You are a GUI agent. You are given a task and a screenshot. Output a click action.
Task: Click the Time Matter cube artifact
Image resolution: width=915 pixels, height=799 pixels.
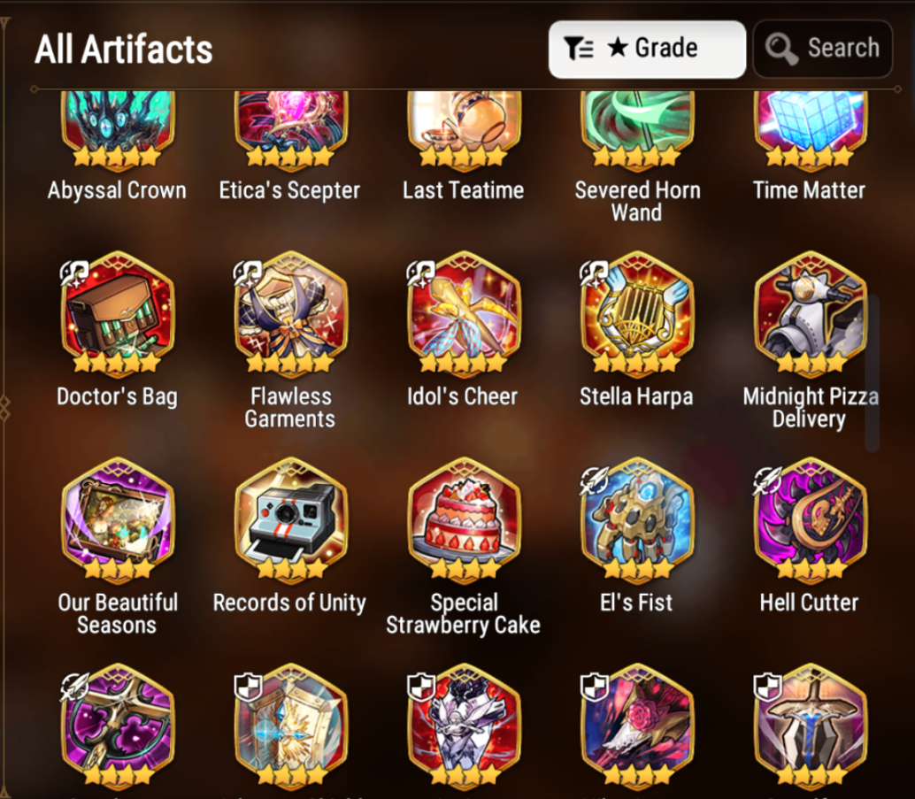point(810,129)
